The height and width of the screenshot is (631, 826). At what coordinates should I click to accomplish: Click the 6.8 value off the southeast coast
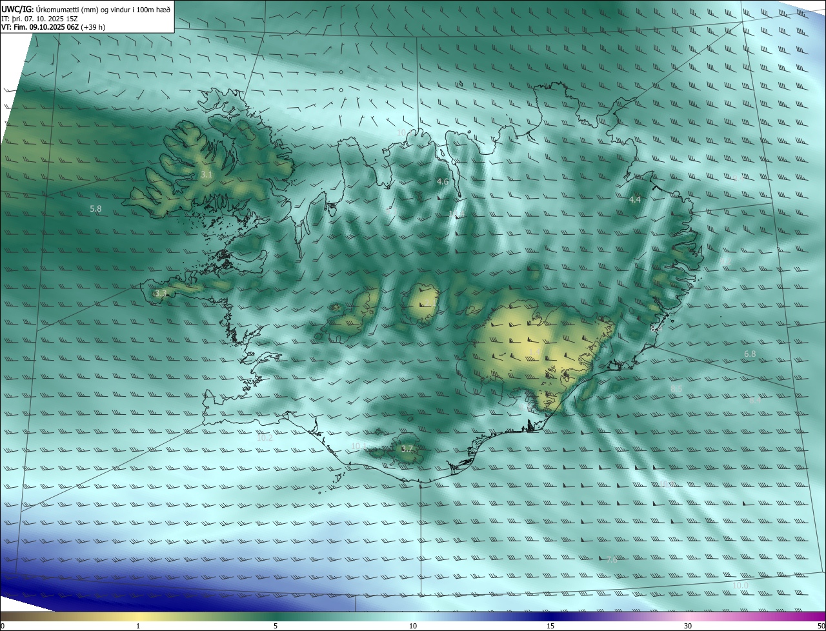(750, 354)
